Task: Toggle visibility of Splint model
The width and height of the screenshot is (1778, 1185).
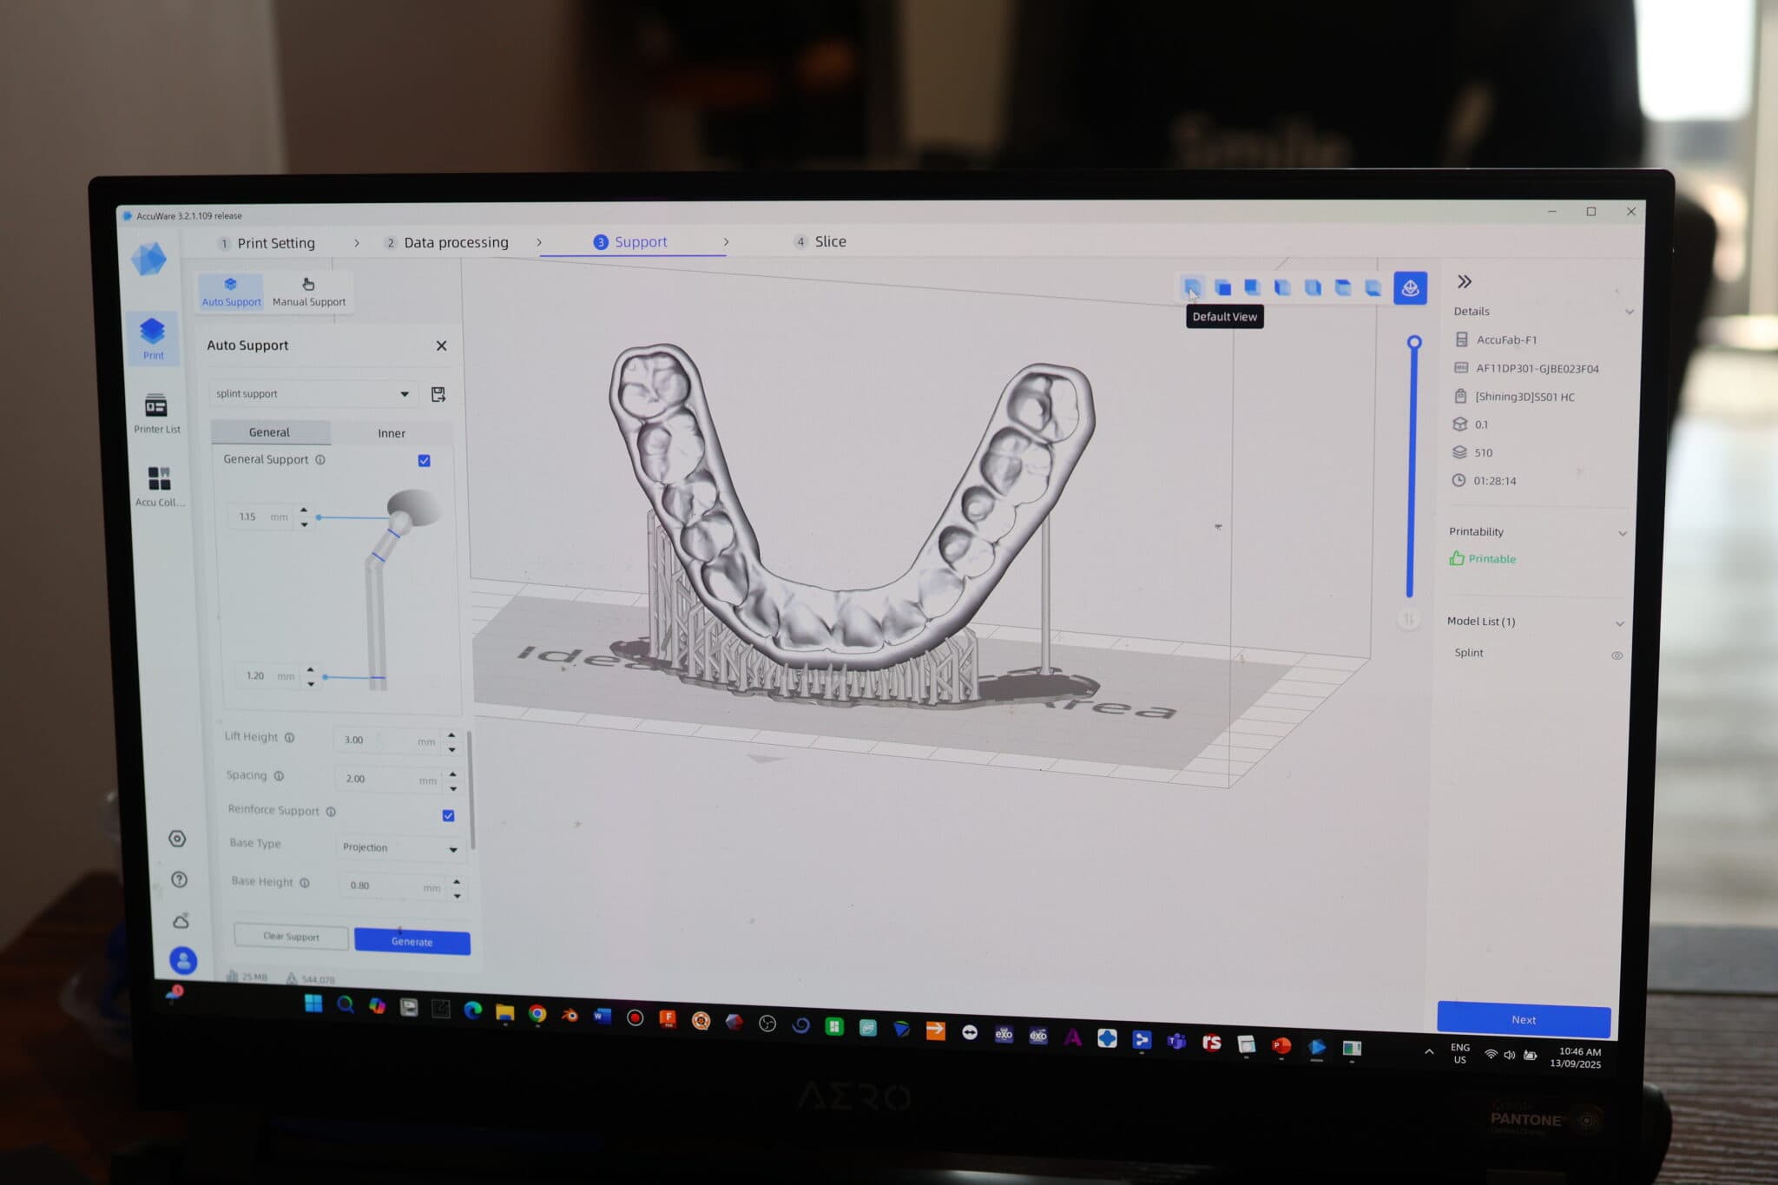Action: click(1617, 655)
